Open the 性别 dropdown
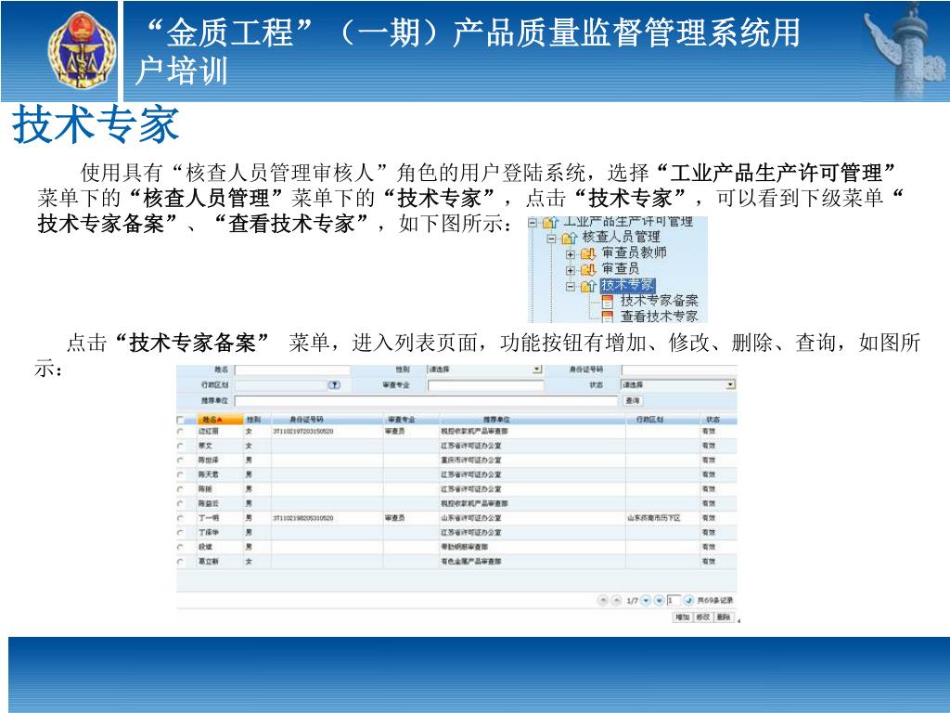 click(537, 369)
